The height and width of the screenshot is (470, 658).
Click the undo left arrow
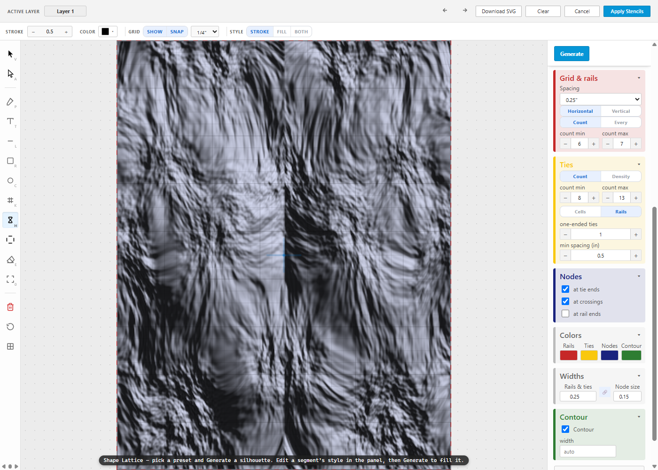445,10
